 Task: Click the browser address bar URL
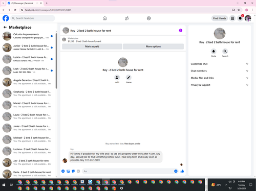point(48,10)
